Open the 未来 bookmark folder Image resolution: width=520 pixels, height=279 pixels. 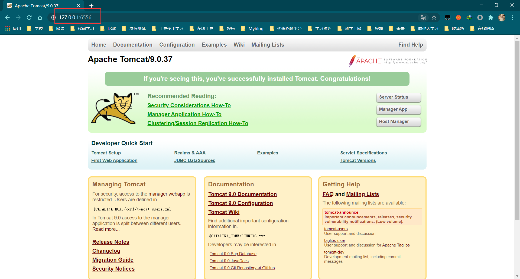pos(397,28)
